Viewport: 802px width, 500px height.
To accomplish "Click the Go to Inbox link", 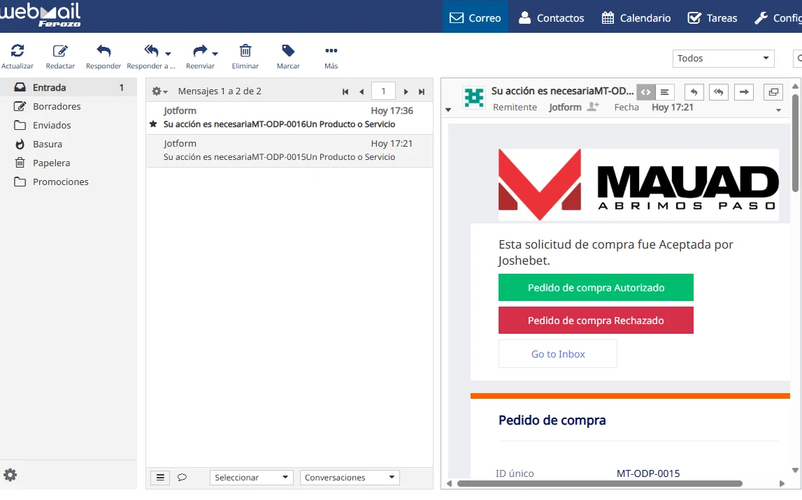I will [557, 354].
